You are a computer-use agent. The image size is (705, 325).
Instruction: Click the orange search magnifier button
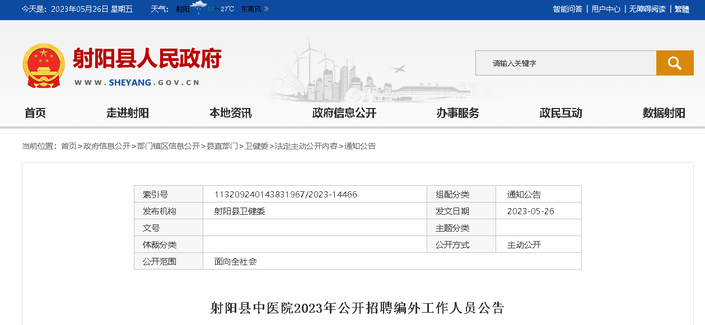(674, 63)
